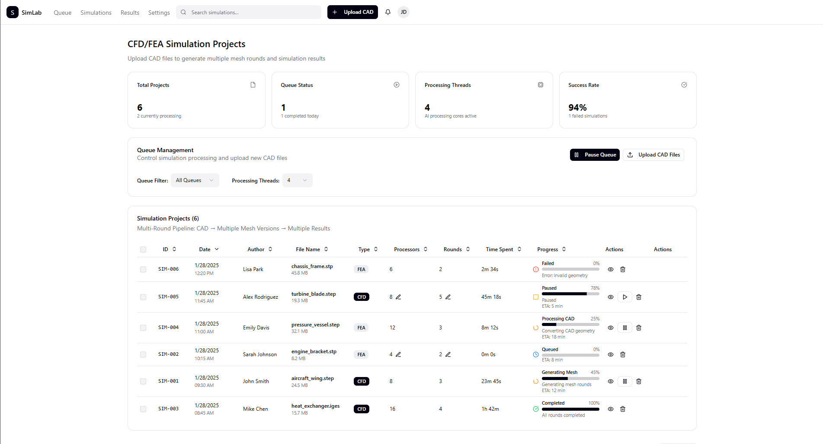Go to the Queue nav tab
This screenshot has height=444, width=823.
(63, 13)
